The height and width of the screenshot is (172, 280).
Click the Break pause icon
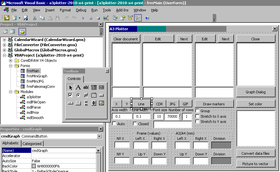pyautogui.click(x=91, y=18)
